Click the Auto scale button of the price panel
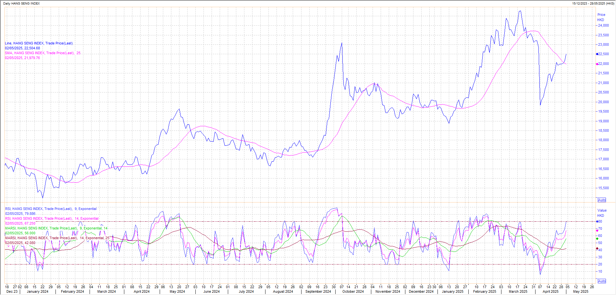Screen dimensions: 616x295 tap(602, 200)
